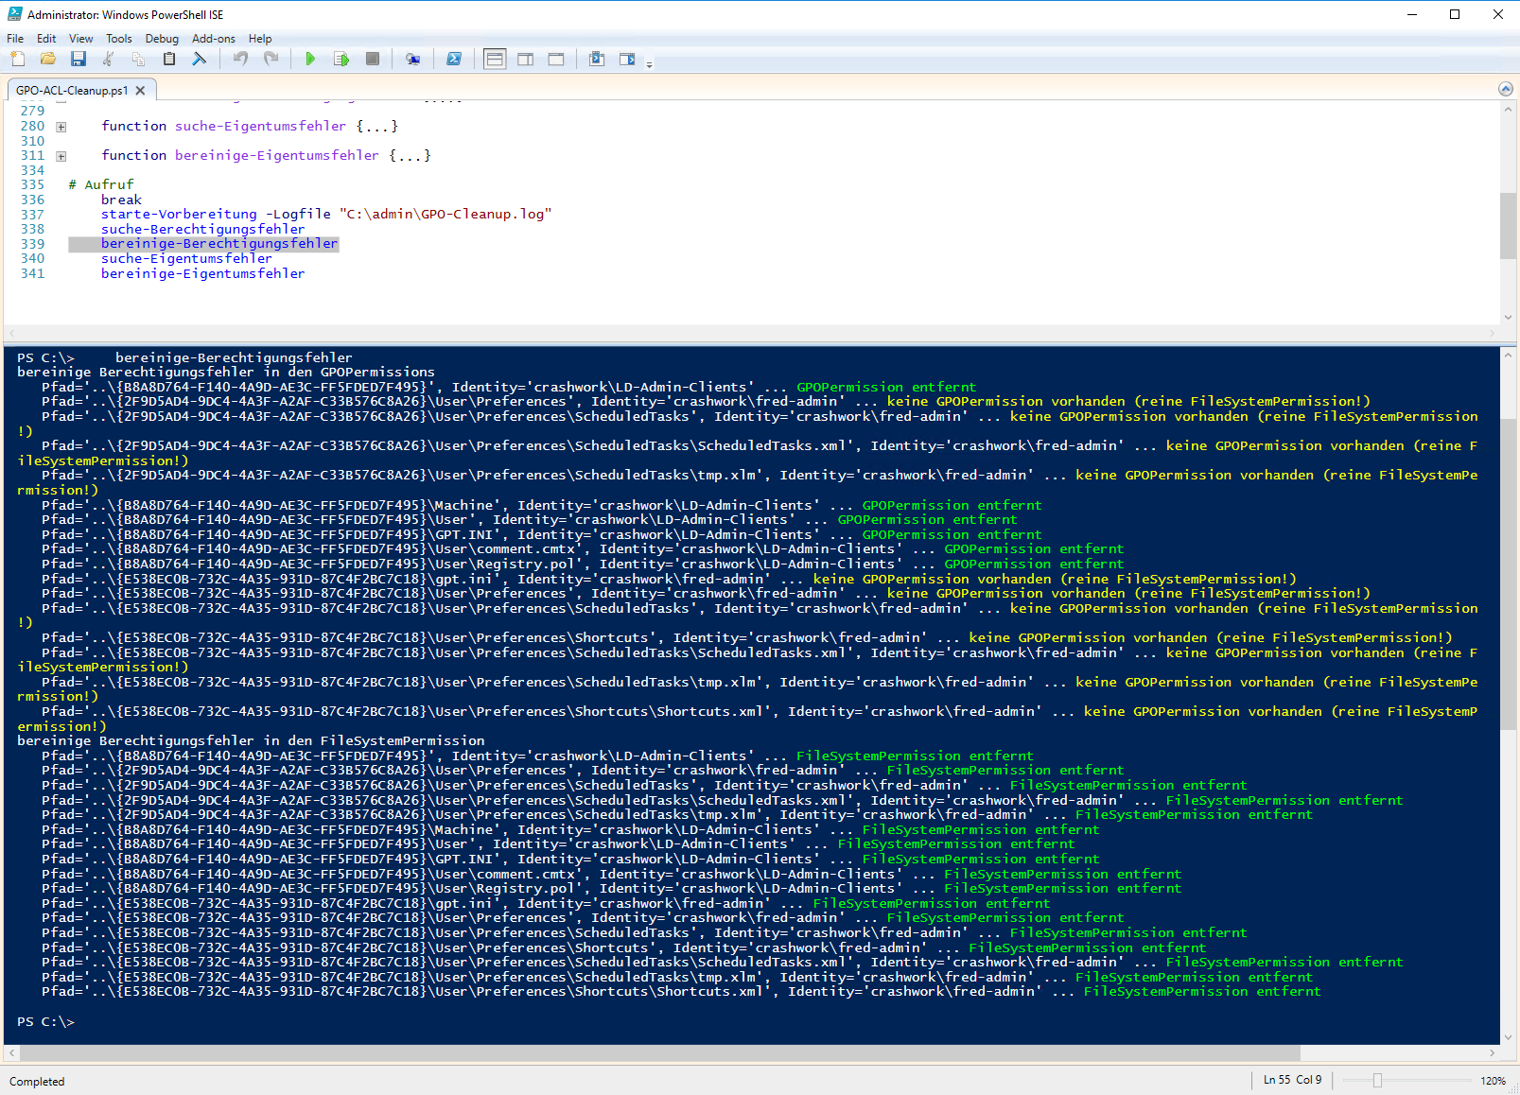Click the '# Aufruf' comment
Image resolution: width=1520 pixels, height=1095 pixels.
[x=101, y=184]
